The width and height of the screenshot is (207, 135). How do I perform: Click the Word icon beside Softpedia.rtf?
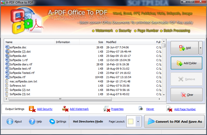tap(7, 77)
